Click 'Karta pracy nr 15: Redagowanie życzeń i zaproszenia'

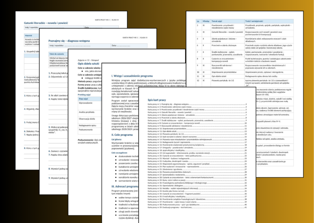[x=197, y=142]
